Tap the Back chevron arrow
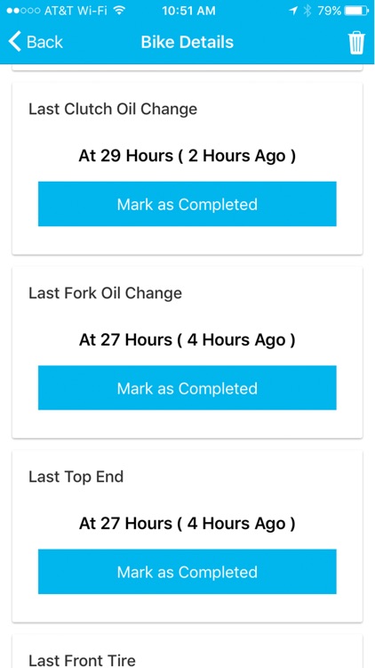The width and height of the screenshot is (375, 668). [x=14, y=42]
